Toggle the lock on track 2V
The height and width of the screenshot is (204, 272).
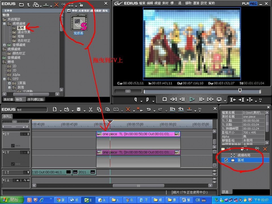click(x=22, y=134)
